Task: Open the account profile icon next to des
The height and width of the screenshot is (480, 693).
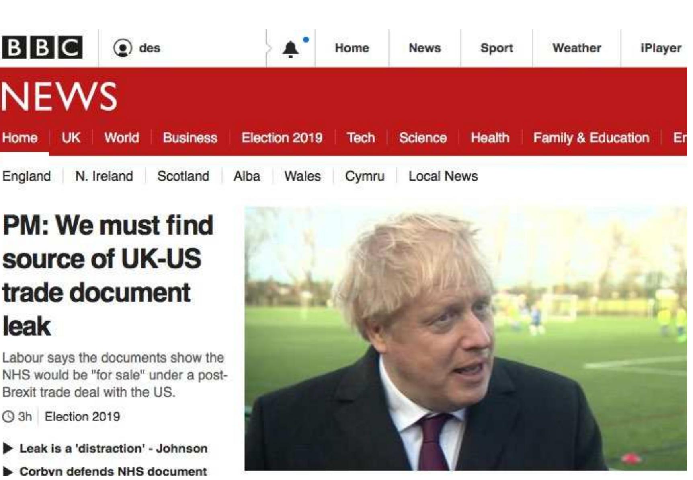Action: point(123,48)
